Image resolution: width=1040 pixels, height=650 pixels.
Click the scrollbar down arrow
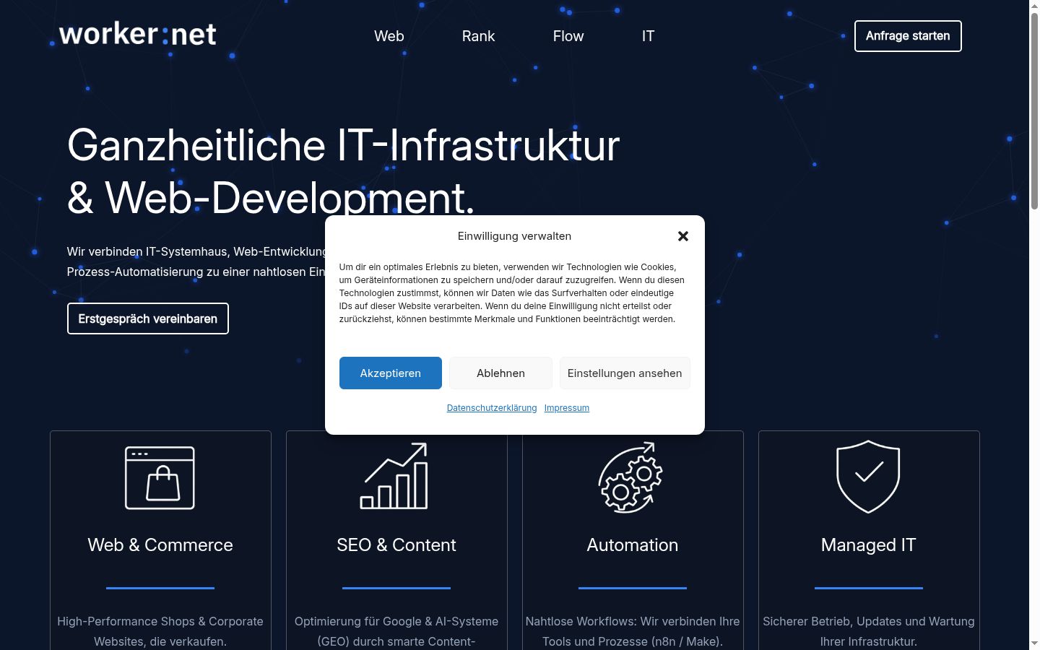[x=1034, y=643]
